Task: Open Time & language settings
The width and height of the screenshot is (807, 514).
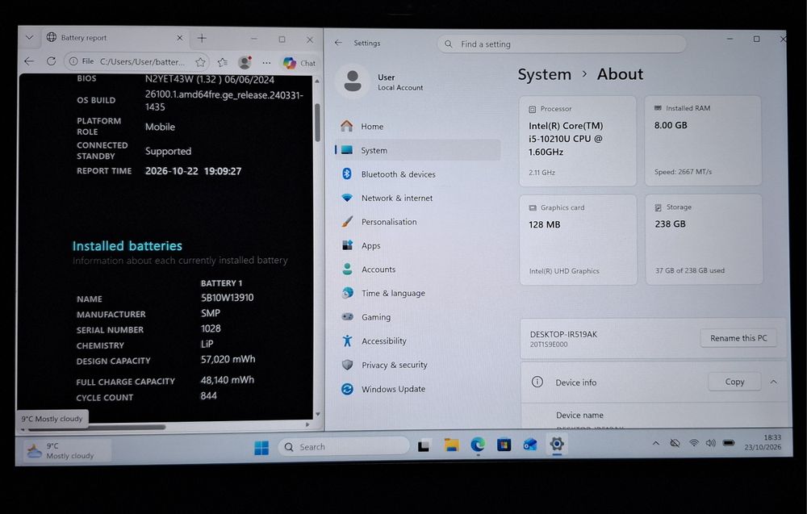Action: (417, 293)
